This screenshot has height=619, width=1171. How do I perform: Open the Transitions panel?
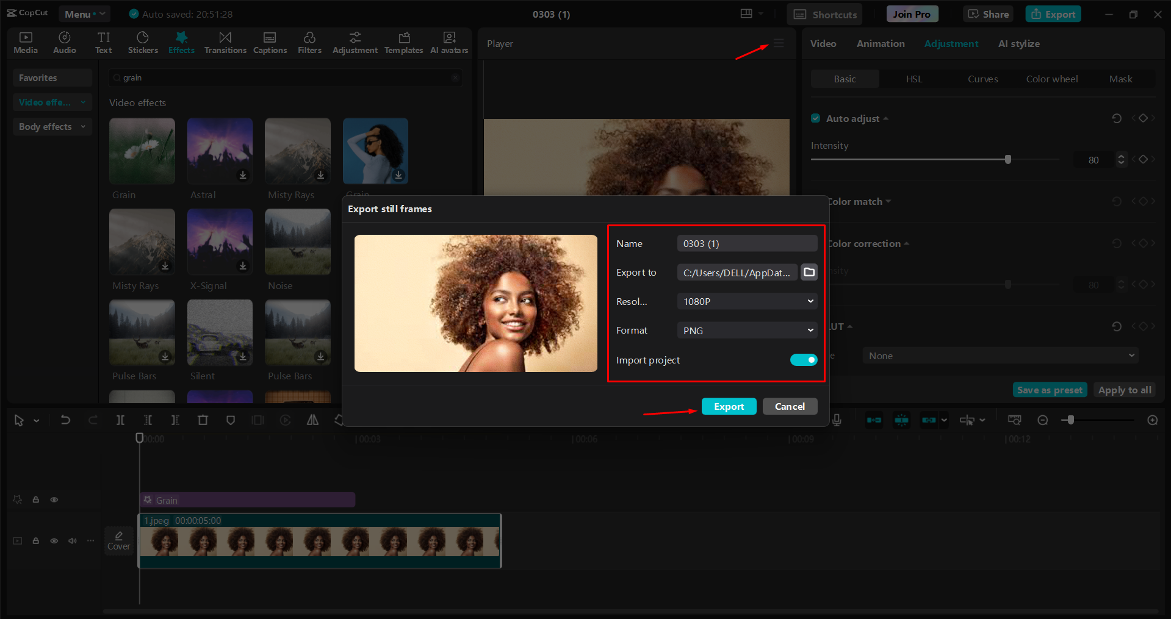coord(225,42)
